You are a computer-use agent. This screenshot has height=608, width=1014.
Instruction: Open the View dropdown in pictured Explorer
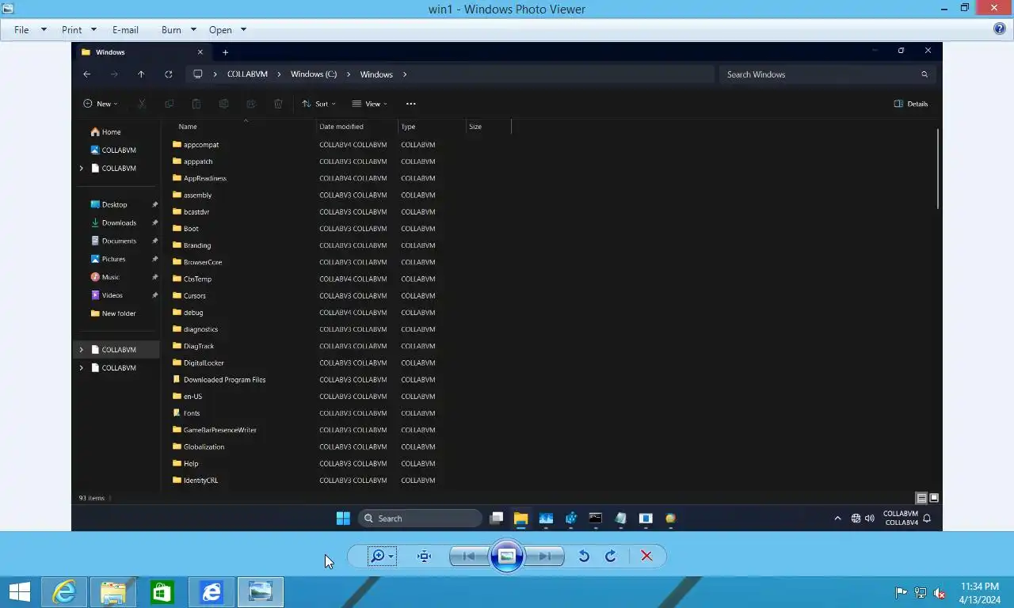370,104
